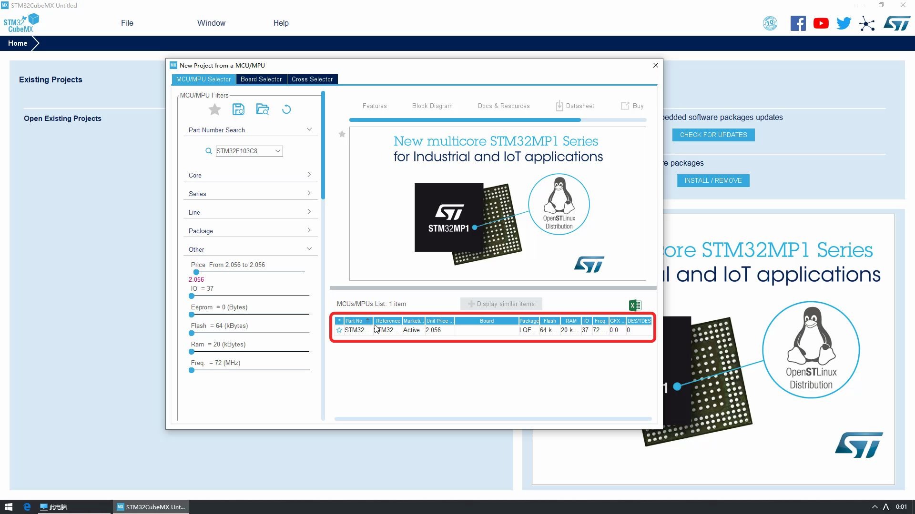Switch to the Board Selector tab
Viewport: 915px width, 514px height.
261,79
